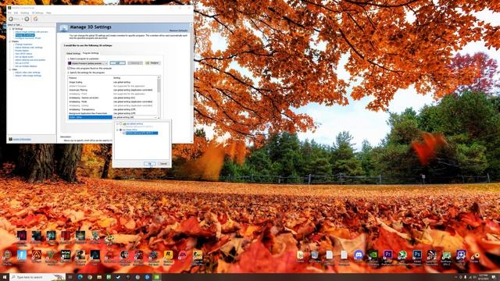
Task: Open the program selection dropdown
Action: coord(87,63)
